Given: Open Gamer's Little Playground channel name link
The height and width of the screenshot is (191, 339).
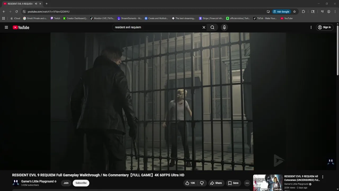Looking at the screenshot, I should (37, 181).
